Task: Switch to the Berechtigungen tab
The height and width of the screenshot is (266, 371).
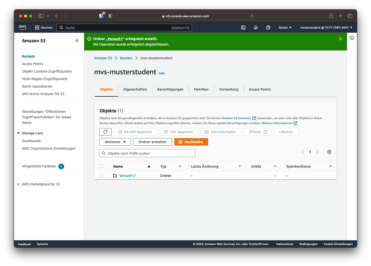Action: coord(170,89)
